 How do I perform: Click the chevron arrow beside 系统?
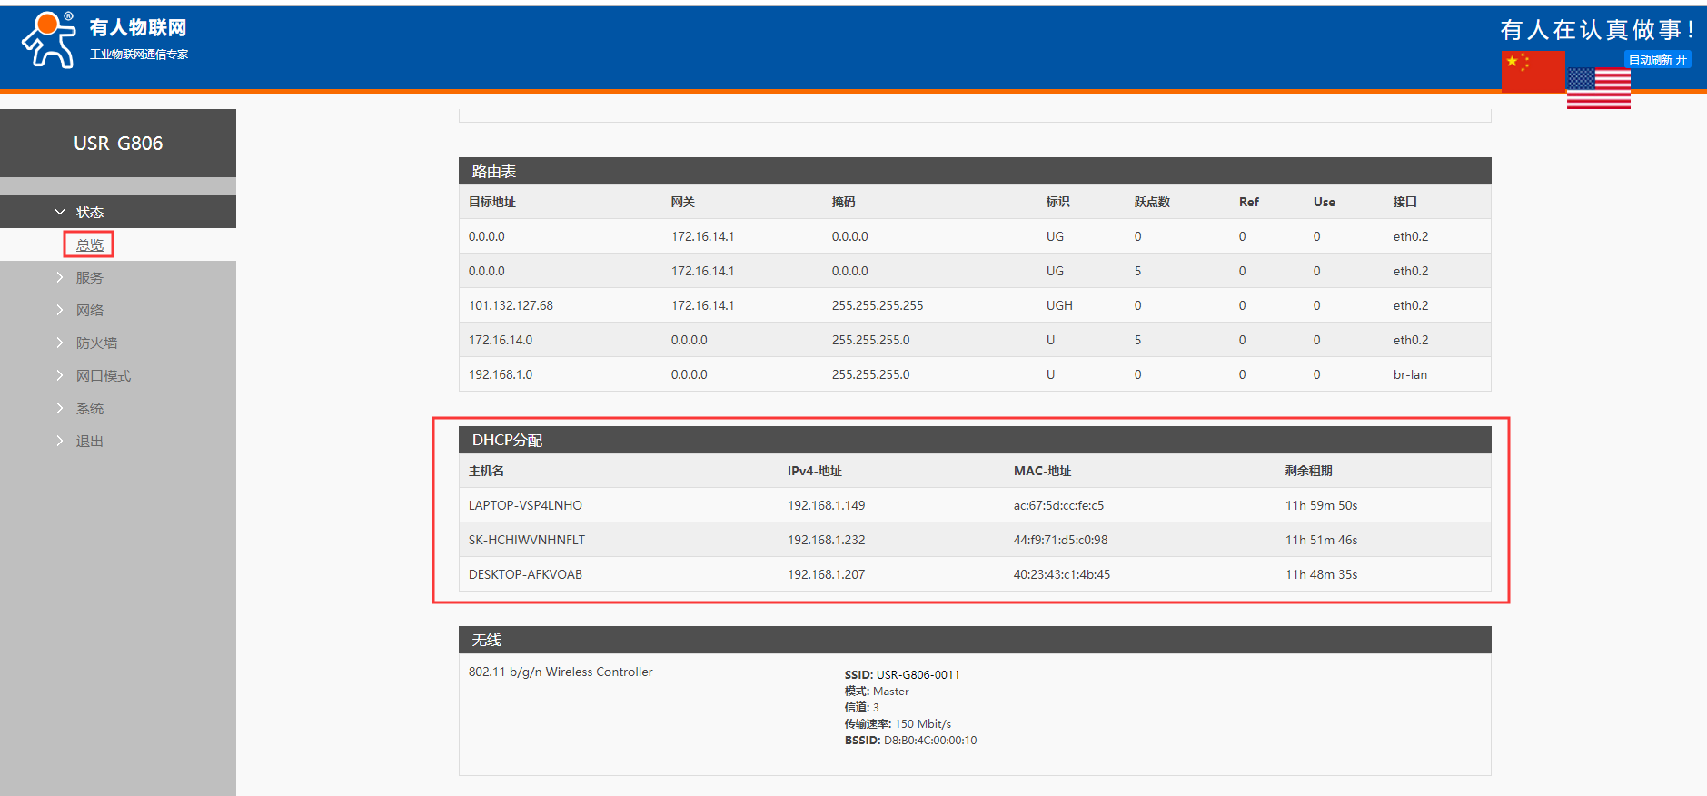60,408
